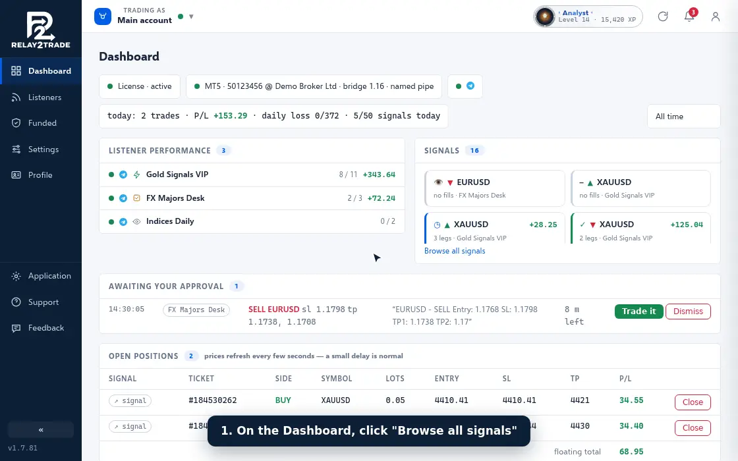Click the floating total value 68.95
738x461 pixels.
[x=631, y=452]
